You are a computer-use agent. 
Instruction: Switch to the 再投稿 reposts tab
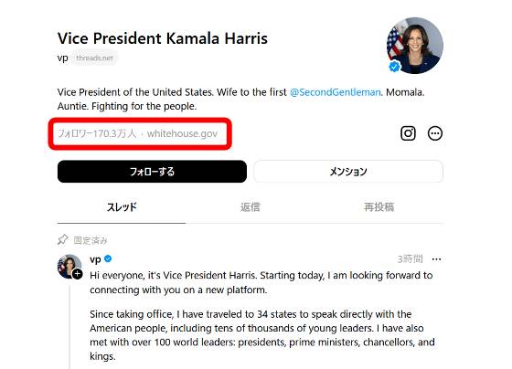[x=379, y=207]
